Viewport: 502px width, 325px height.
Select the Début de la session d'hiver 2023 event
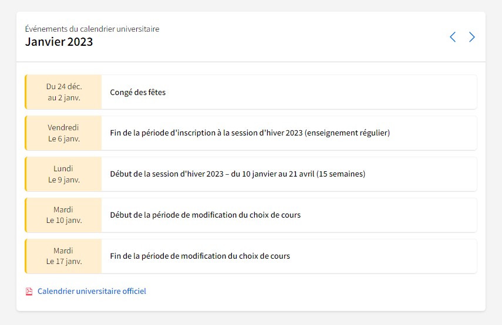(251, 174)
